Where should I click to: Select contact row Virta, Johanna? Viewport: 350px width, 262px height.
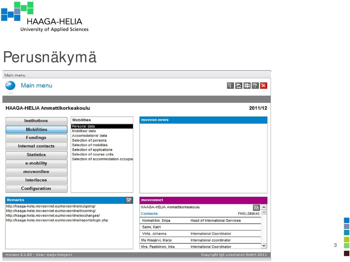[x=201, y=234]
